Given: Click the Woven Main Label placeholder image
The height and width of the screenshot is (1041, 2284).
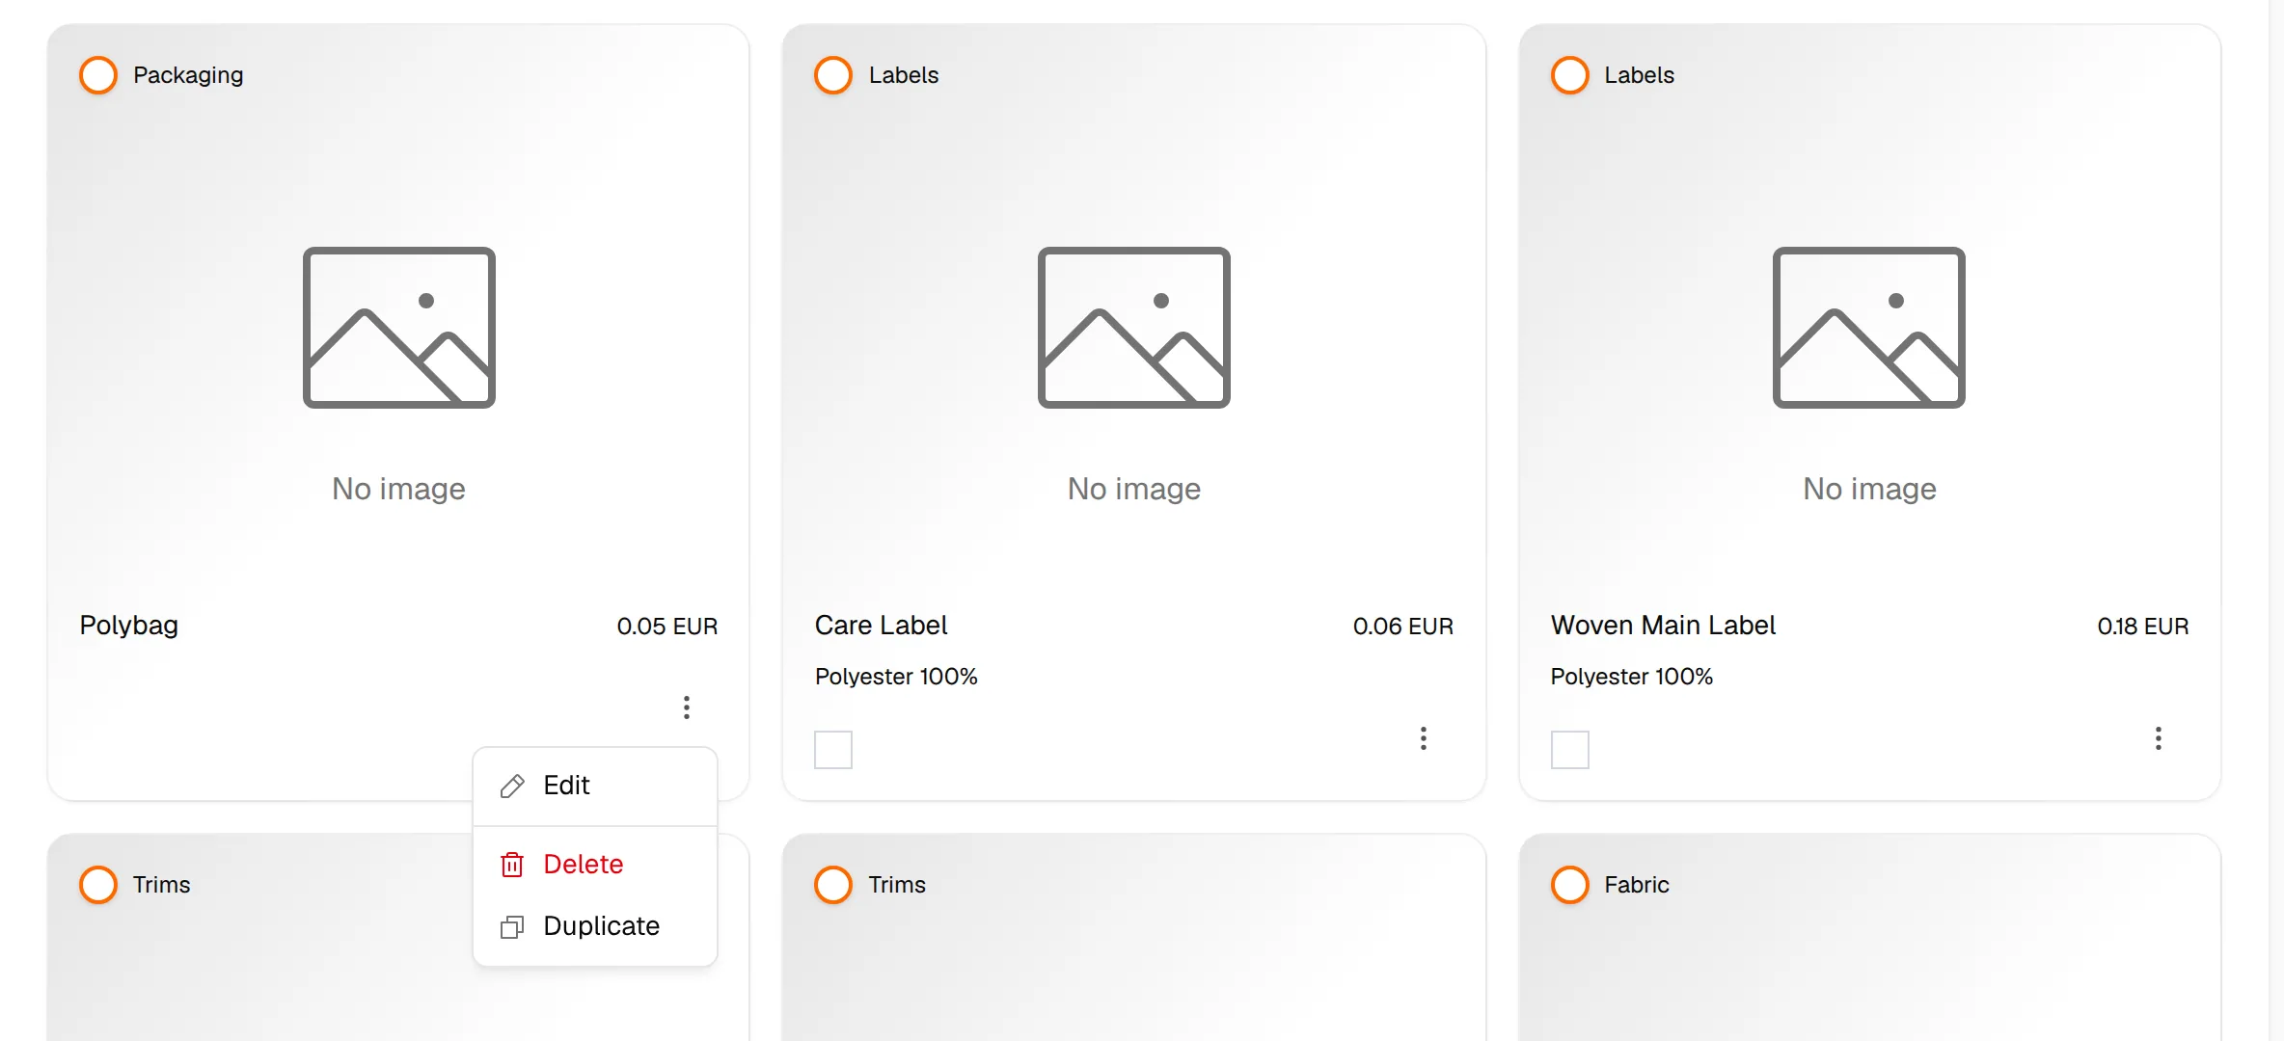Looking at the screenshot, I should click(1869, 328).
